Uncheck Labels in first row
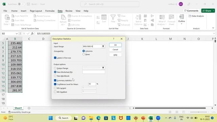This screenshot has width=217, height=122. (55, 58)
